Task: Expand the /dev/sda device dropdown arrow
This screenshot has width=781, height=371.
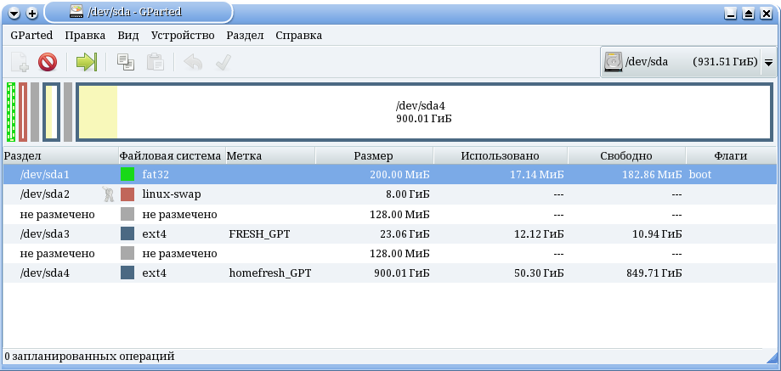Action: pos(768,63)
